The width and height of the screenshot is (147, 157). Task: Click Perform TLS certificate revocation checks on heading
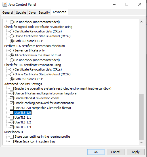pos(35,46)
